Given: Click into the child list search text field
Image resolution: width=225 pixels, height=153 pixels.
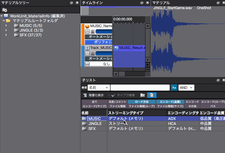Looking at the screenshot, I should [140, 88].
